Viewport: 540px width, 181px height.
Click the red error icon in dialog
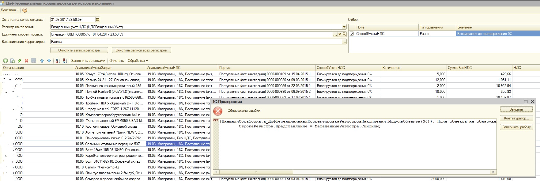[218, 111]
